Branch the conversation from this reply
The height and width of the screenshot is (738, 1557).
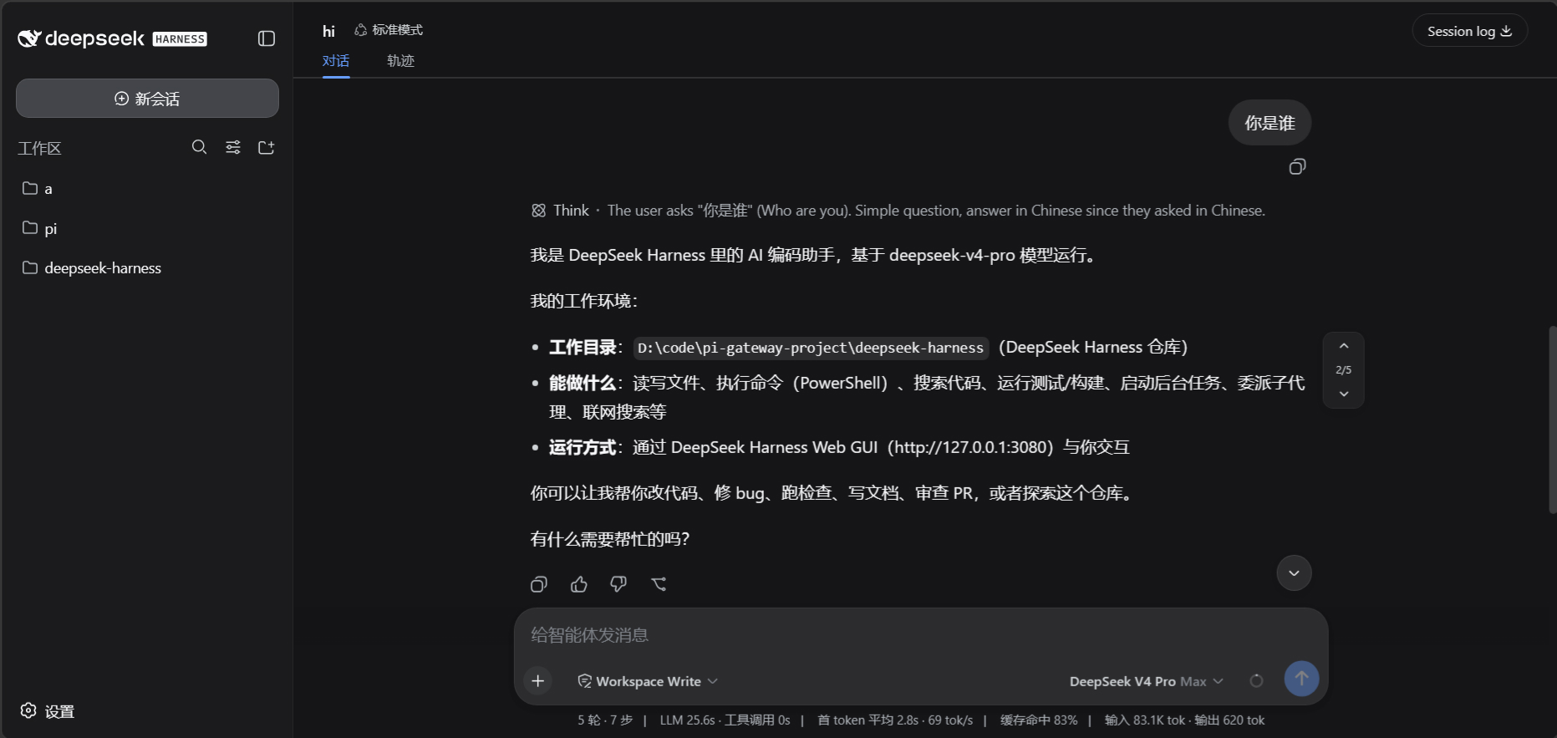pyautogui.click(x=659, y=584)
